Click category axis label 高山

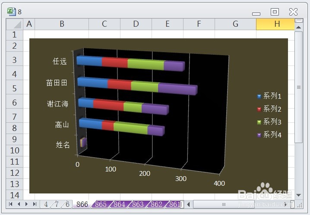click(x=62, y=125)
